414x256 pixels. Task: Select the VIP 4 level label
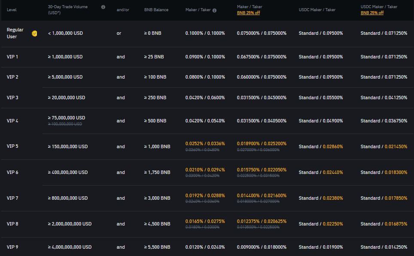(x=12, y=121)
